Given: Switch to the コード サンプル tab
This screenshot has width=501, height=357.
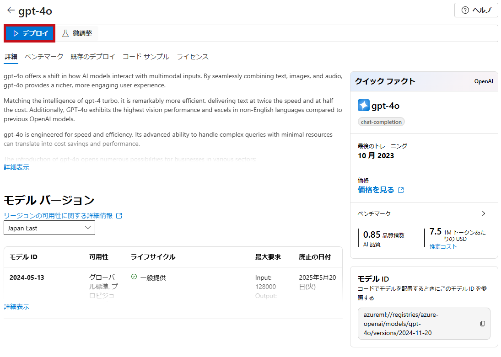Looking at the screenshot, I should pos(145,57).
